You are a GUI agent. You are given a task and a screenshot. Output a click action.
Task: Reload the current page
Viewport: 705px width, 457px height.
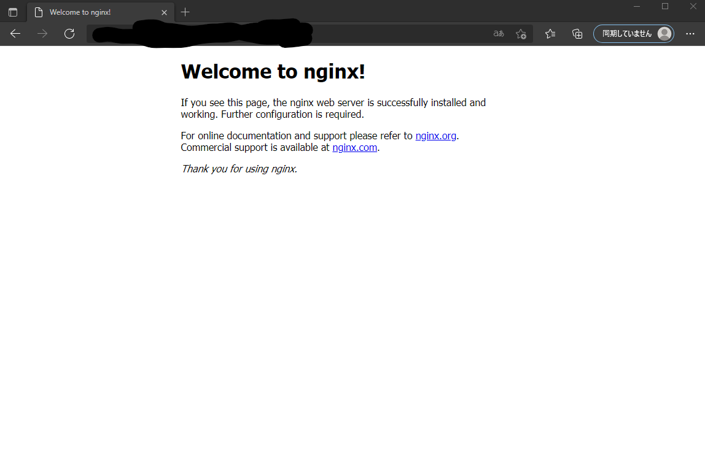click(x=69, y=34)
